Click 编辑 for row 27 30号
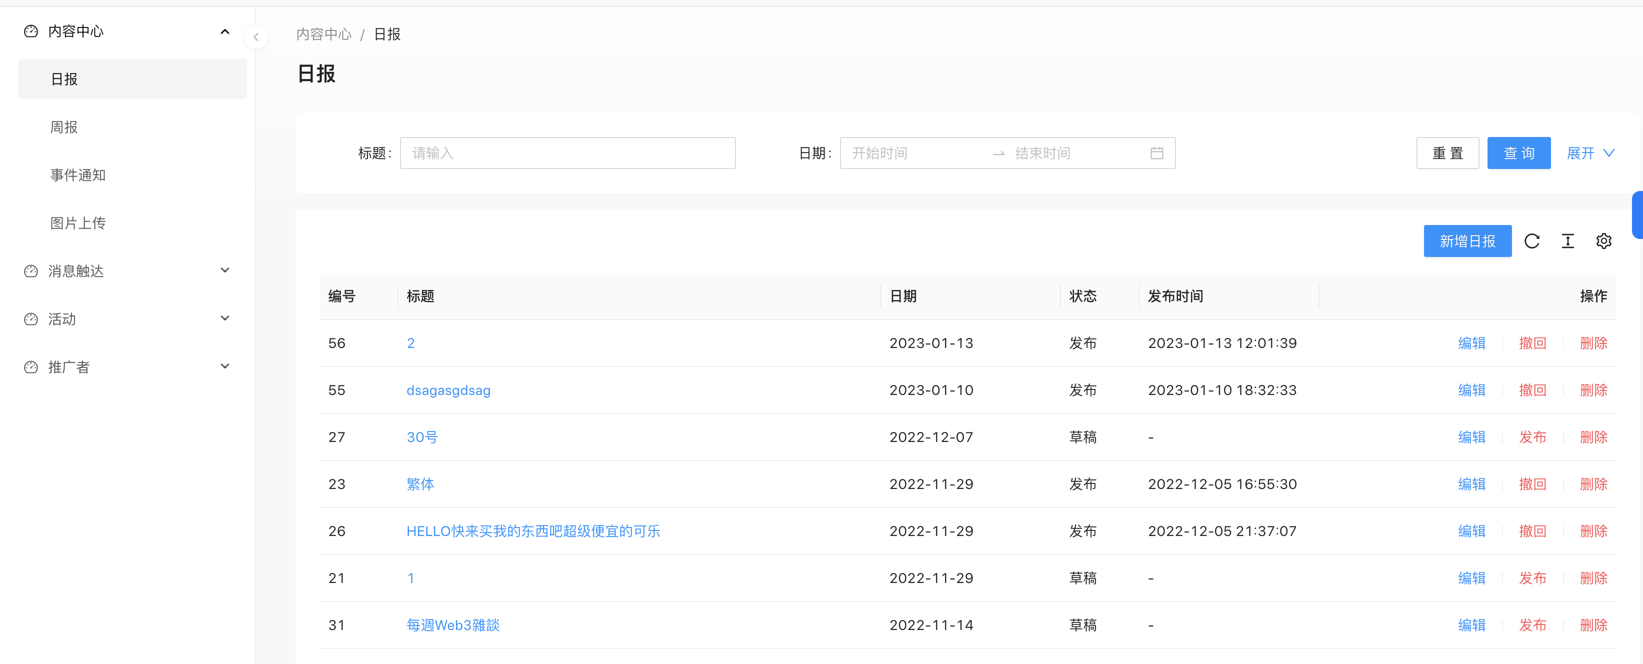 1471,437
